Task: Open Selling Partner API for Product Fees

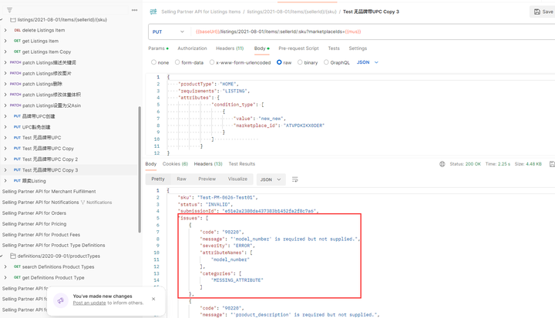Action: pos(41,235)
